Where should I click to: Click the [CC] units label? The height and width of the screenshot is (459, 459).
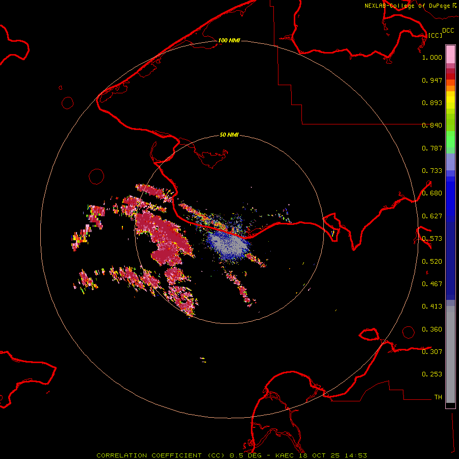tap(435, 35)
